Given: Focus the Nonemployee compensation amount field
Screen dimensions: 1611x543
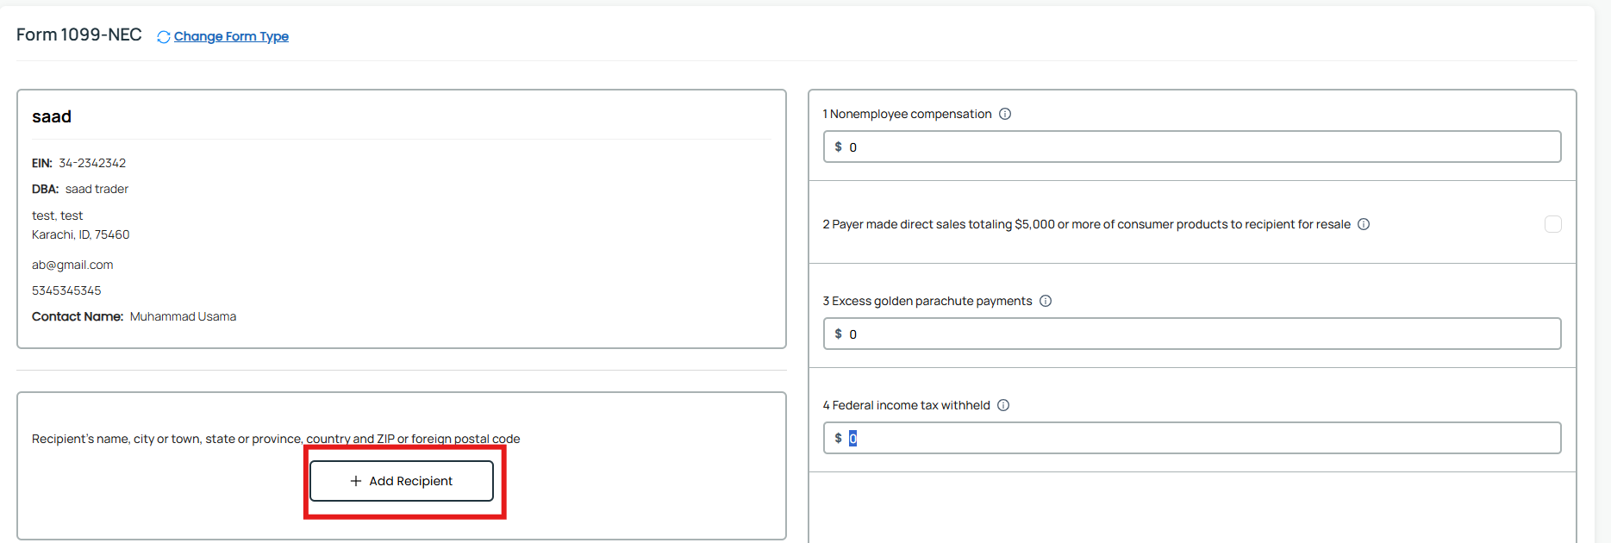Looking at the screenshot, I should [1192, 147].
